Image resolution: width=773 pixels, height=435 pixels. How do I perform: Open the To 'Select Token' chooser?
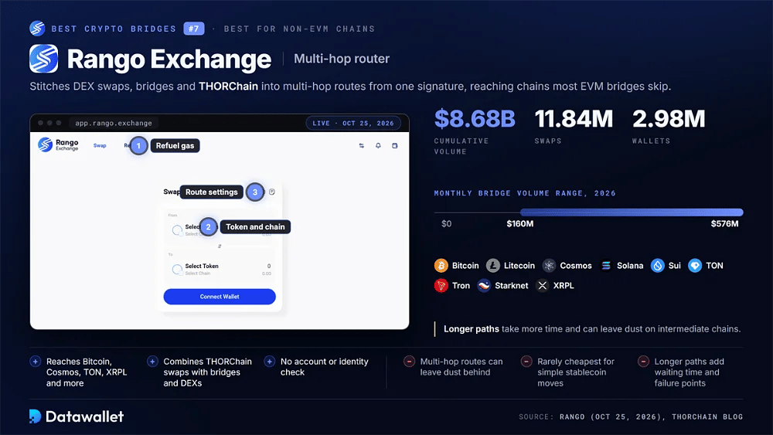[x=202, y=266]
